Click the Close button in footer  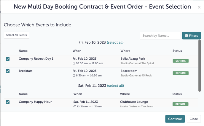[194, 119]
